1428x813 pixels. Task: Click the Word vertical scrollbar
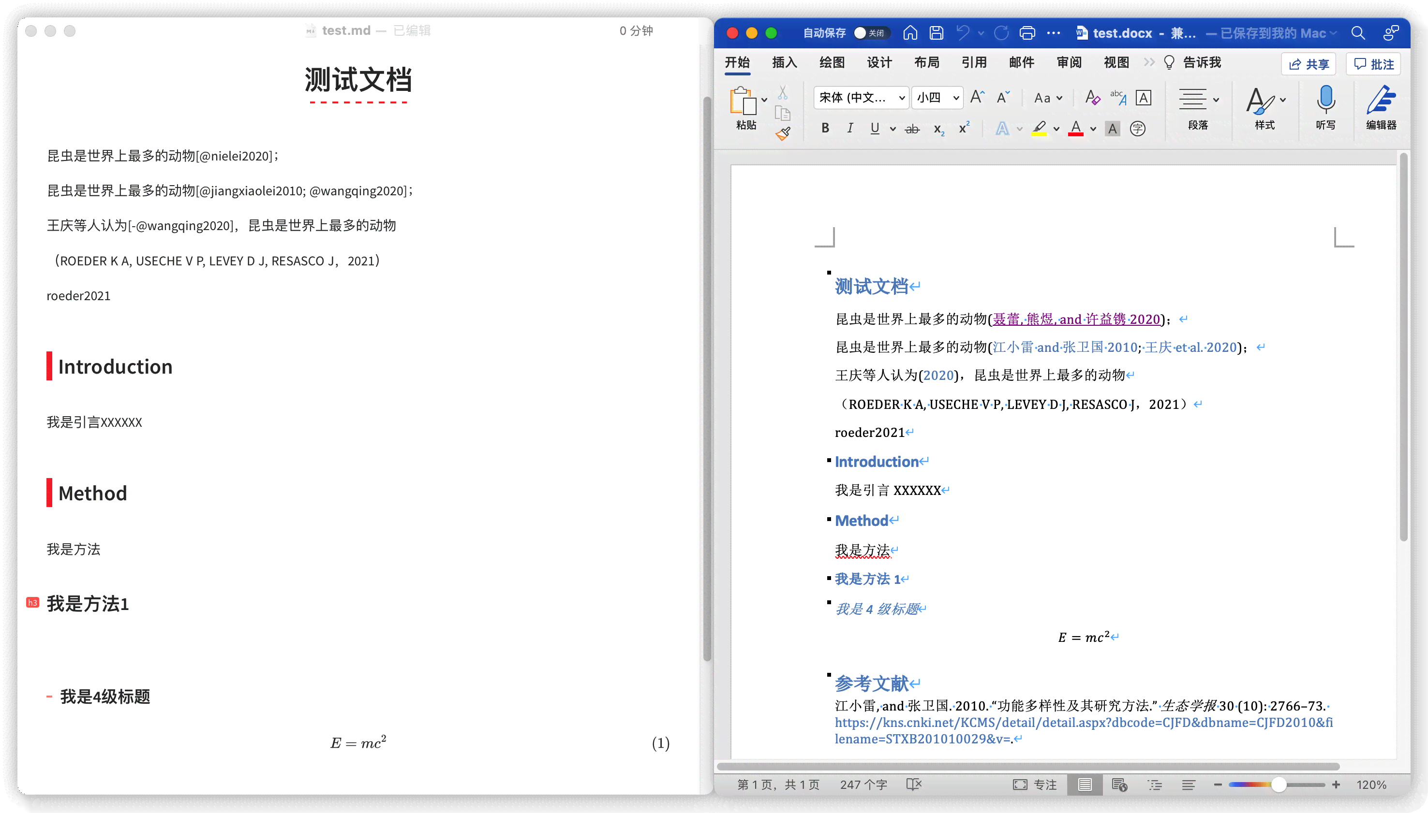[1403, 346]
